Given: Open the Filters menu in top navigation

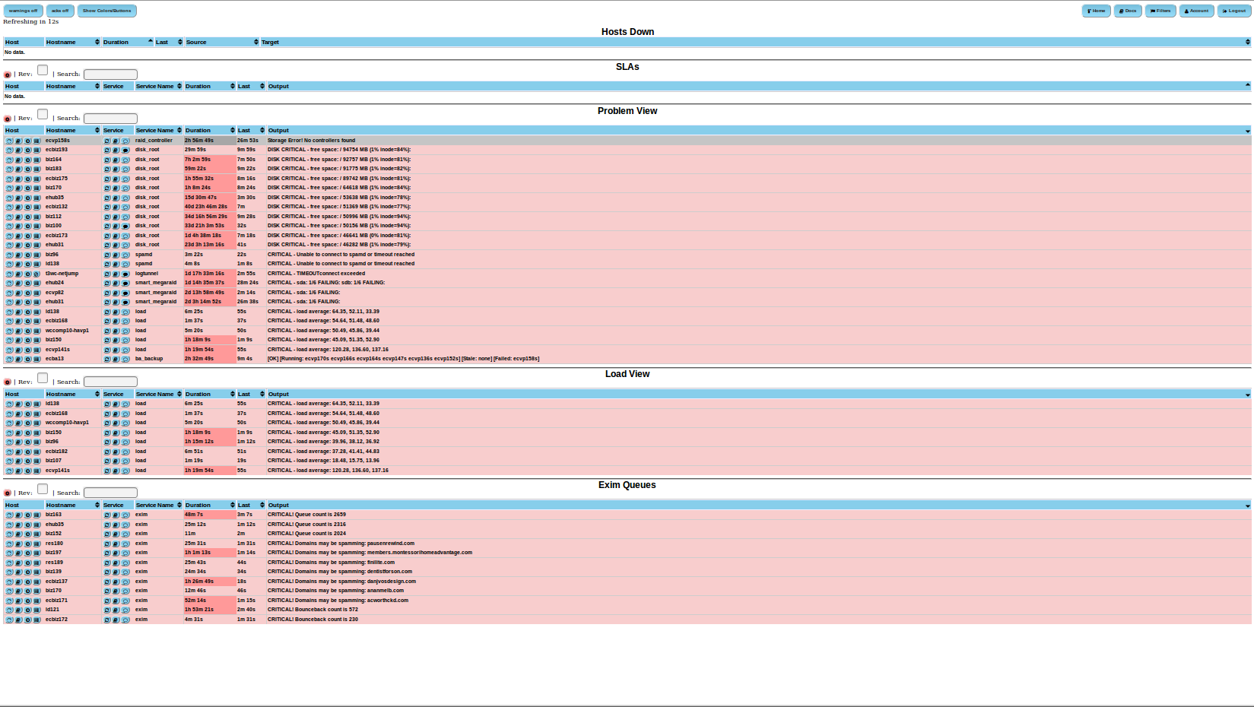Looking at the screenshot, I should (x=1160, y=11).
